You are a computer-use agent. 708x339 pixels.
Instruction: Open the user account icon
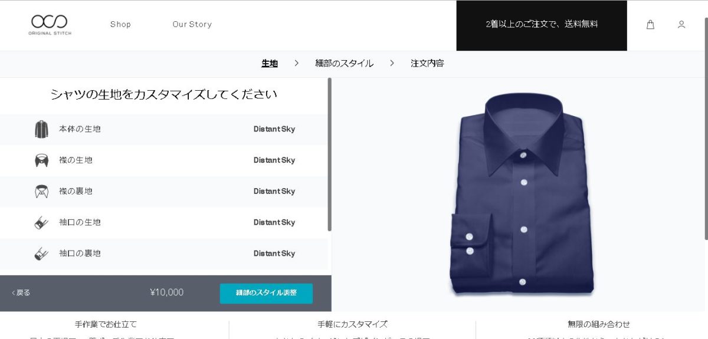pyautogui.click(x=681, y=25)
